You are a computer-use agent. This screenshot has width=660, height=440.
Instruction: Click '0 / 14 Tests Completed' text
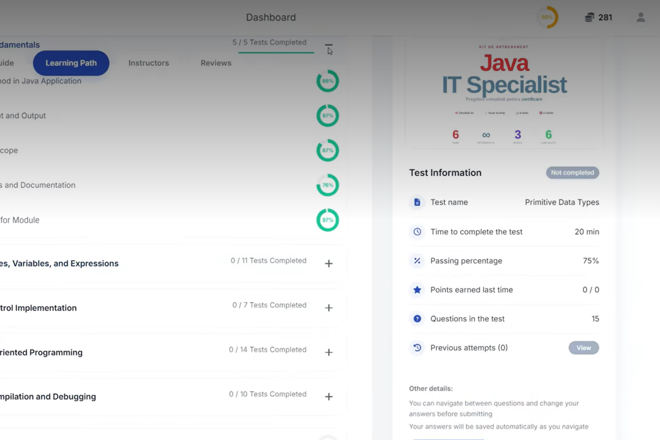(268, 350)
